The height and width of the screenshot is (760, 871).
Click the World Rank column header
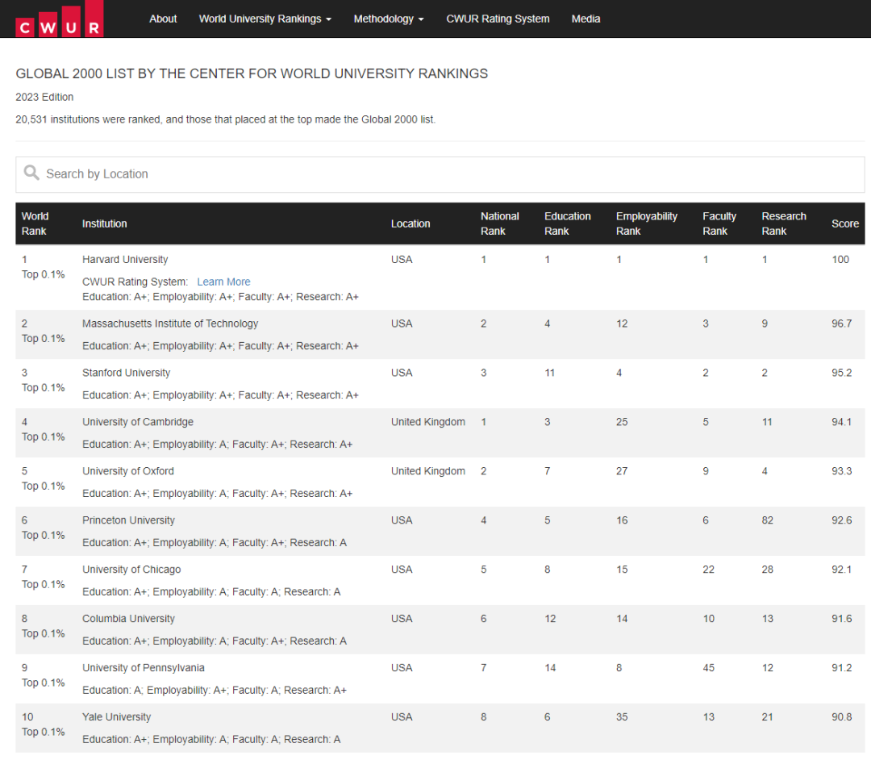coord(35,223)
